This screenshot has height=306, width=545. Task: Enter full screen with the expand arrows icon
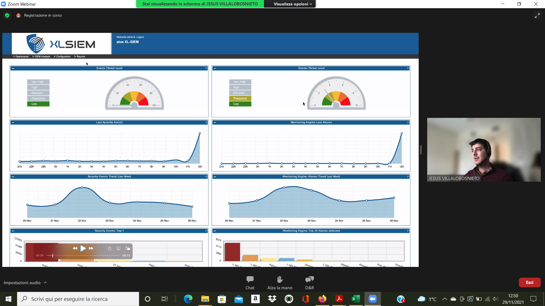(537, 16)
